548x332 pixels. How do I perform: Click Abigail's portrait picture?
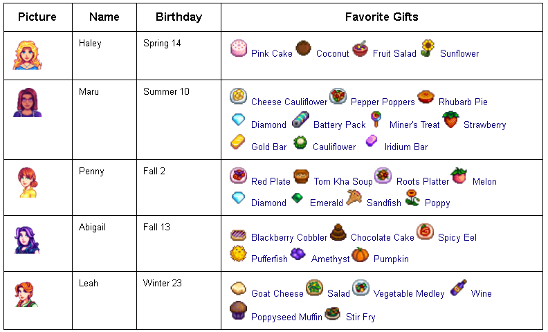tap(28, 241)
